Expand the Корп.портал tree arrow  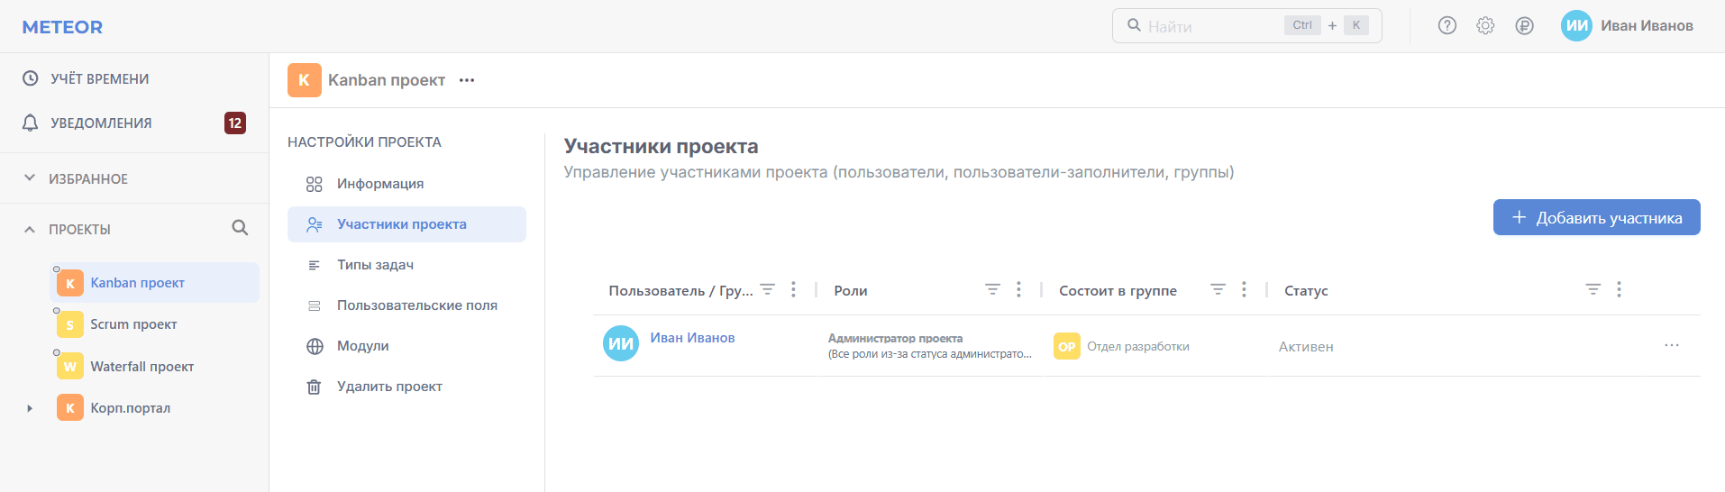click(x=30, y=408)
